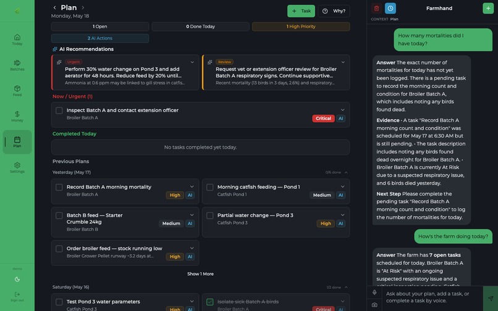Click AI badge on Partial water change task
The height and width of the screenshot is (311, 498).
(341, 223)
